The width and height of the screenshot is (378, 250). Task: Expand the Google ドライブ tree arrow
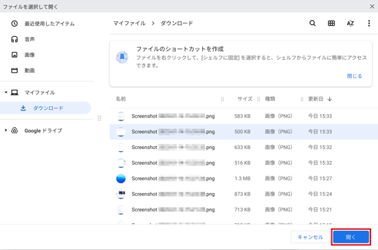(x=6, y=130)
